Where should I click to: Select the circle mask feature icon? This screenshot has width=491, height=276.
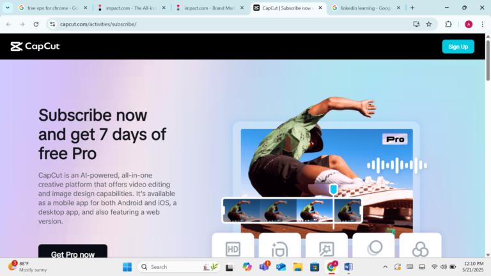(375, 248)
